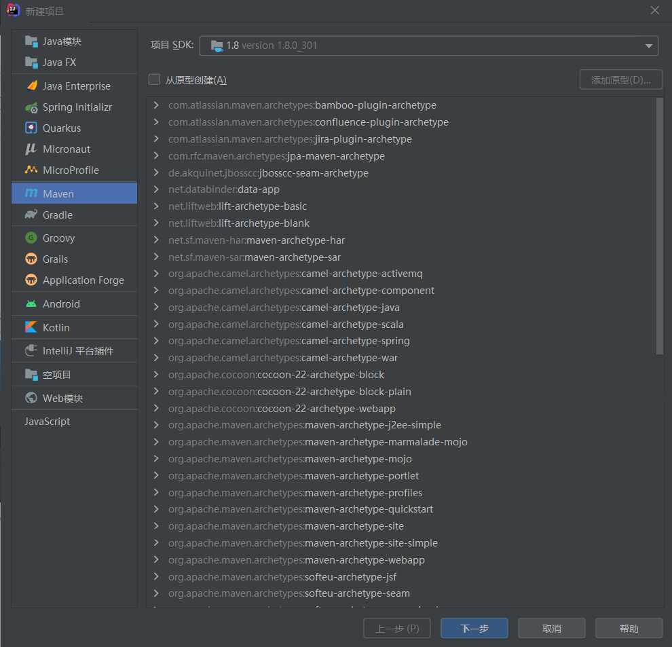Select maven-archetype-j2ee-simple row
The image size is (672, 647).
[402, 425]
